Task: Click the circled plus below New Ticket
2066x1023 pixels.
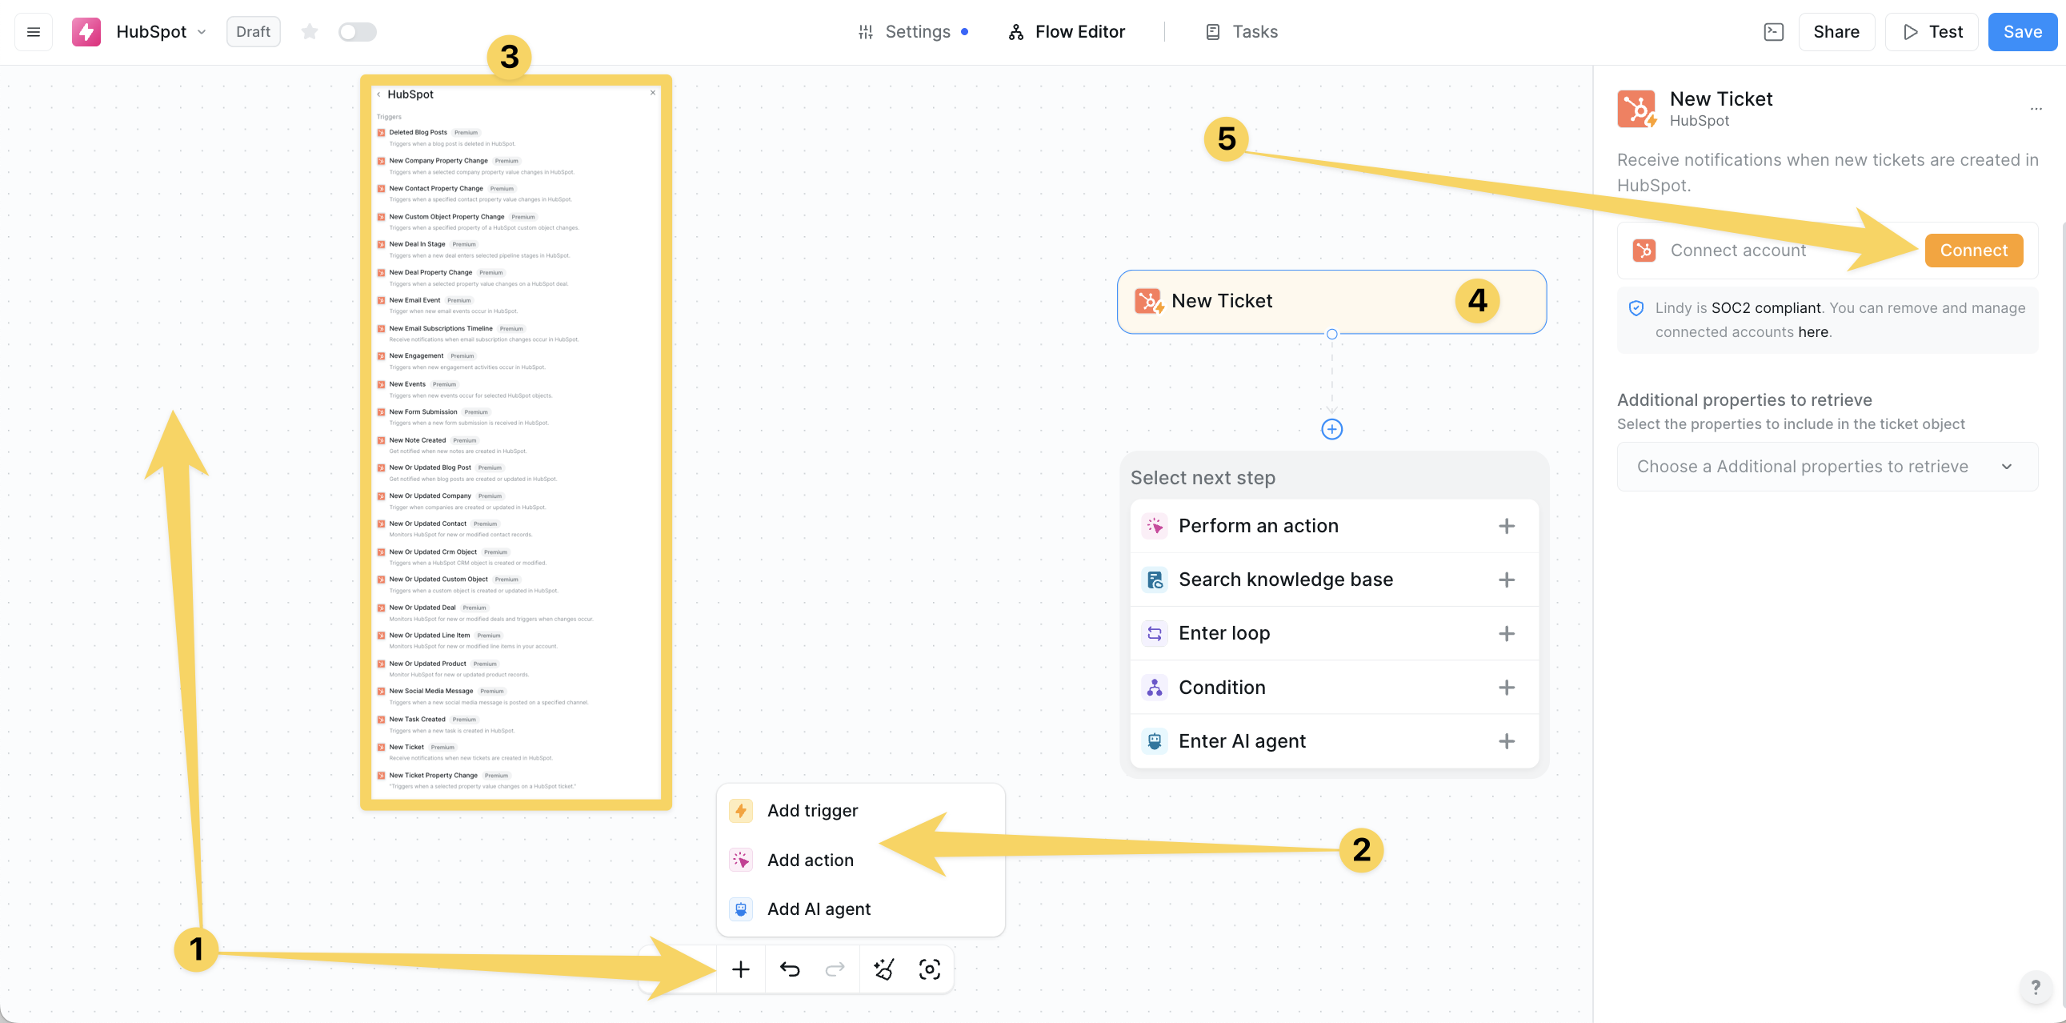Action: [x=1331, y=429]
